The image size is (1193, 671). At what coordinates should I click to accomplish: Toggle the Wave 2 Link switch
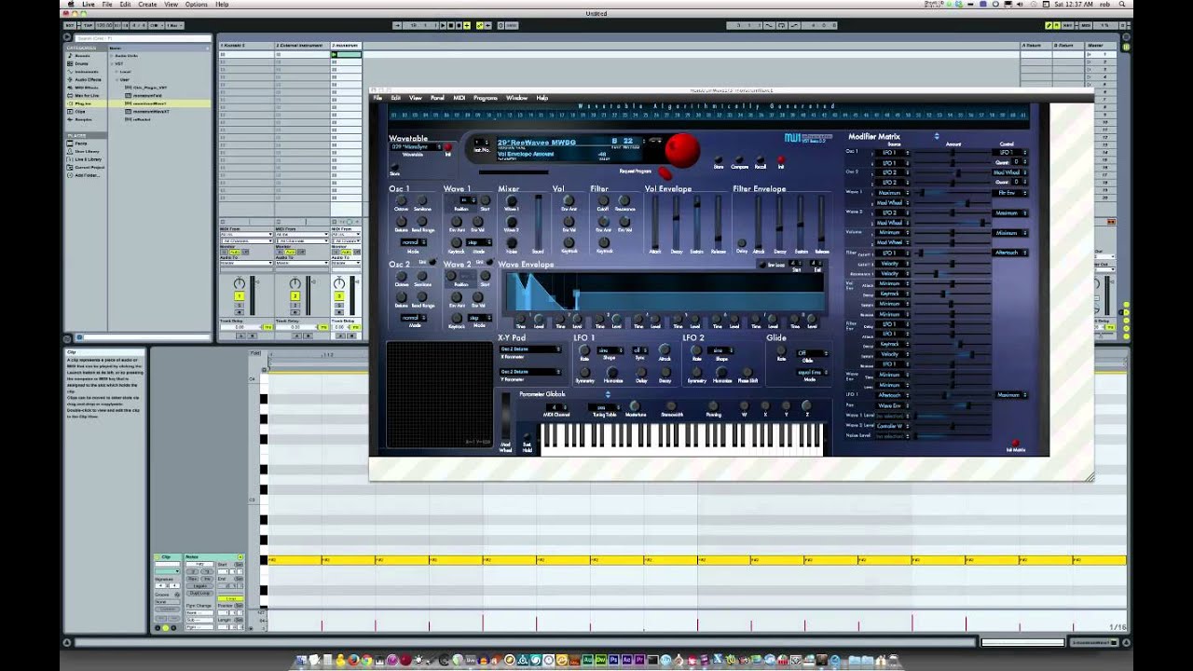point(488,263)
